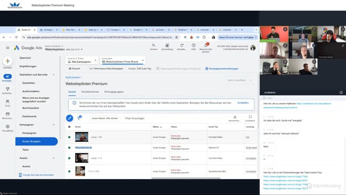Click the colorful plus Erstellen button
This screenshot has height=195, width=346.
click(7, 61)
